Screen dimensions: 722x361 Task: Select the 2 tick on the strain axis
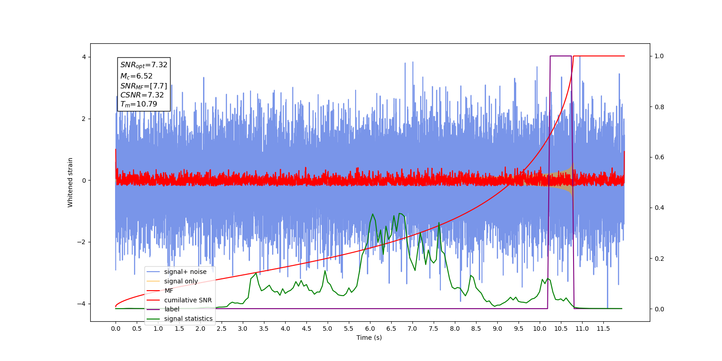(84, 119)
